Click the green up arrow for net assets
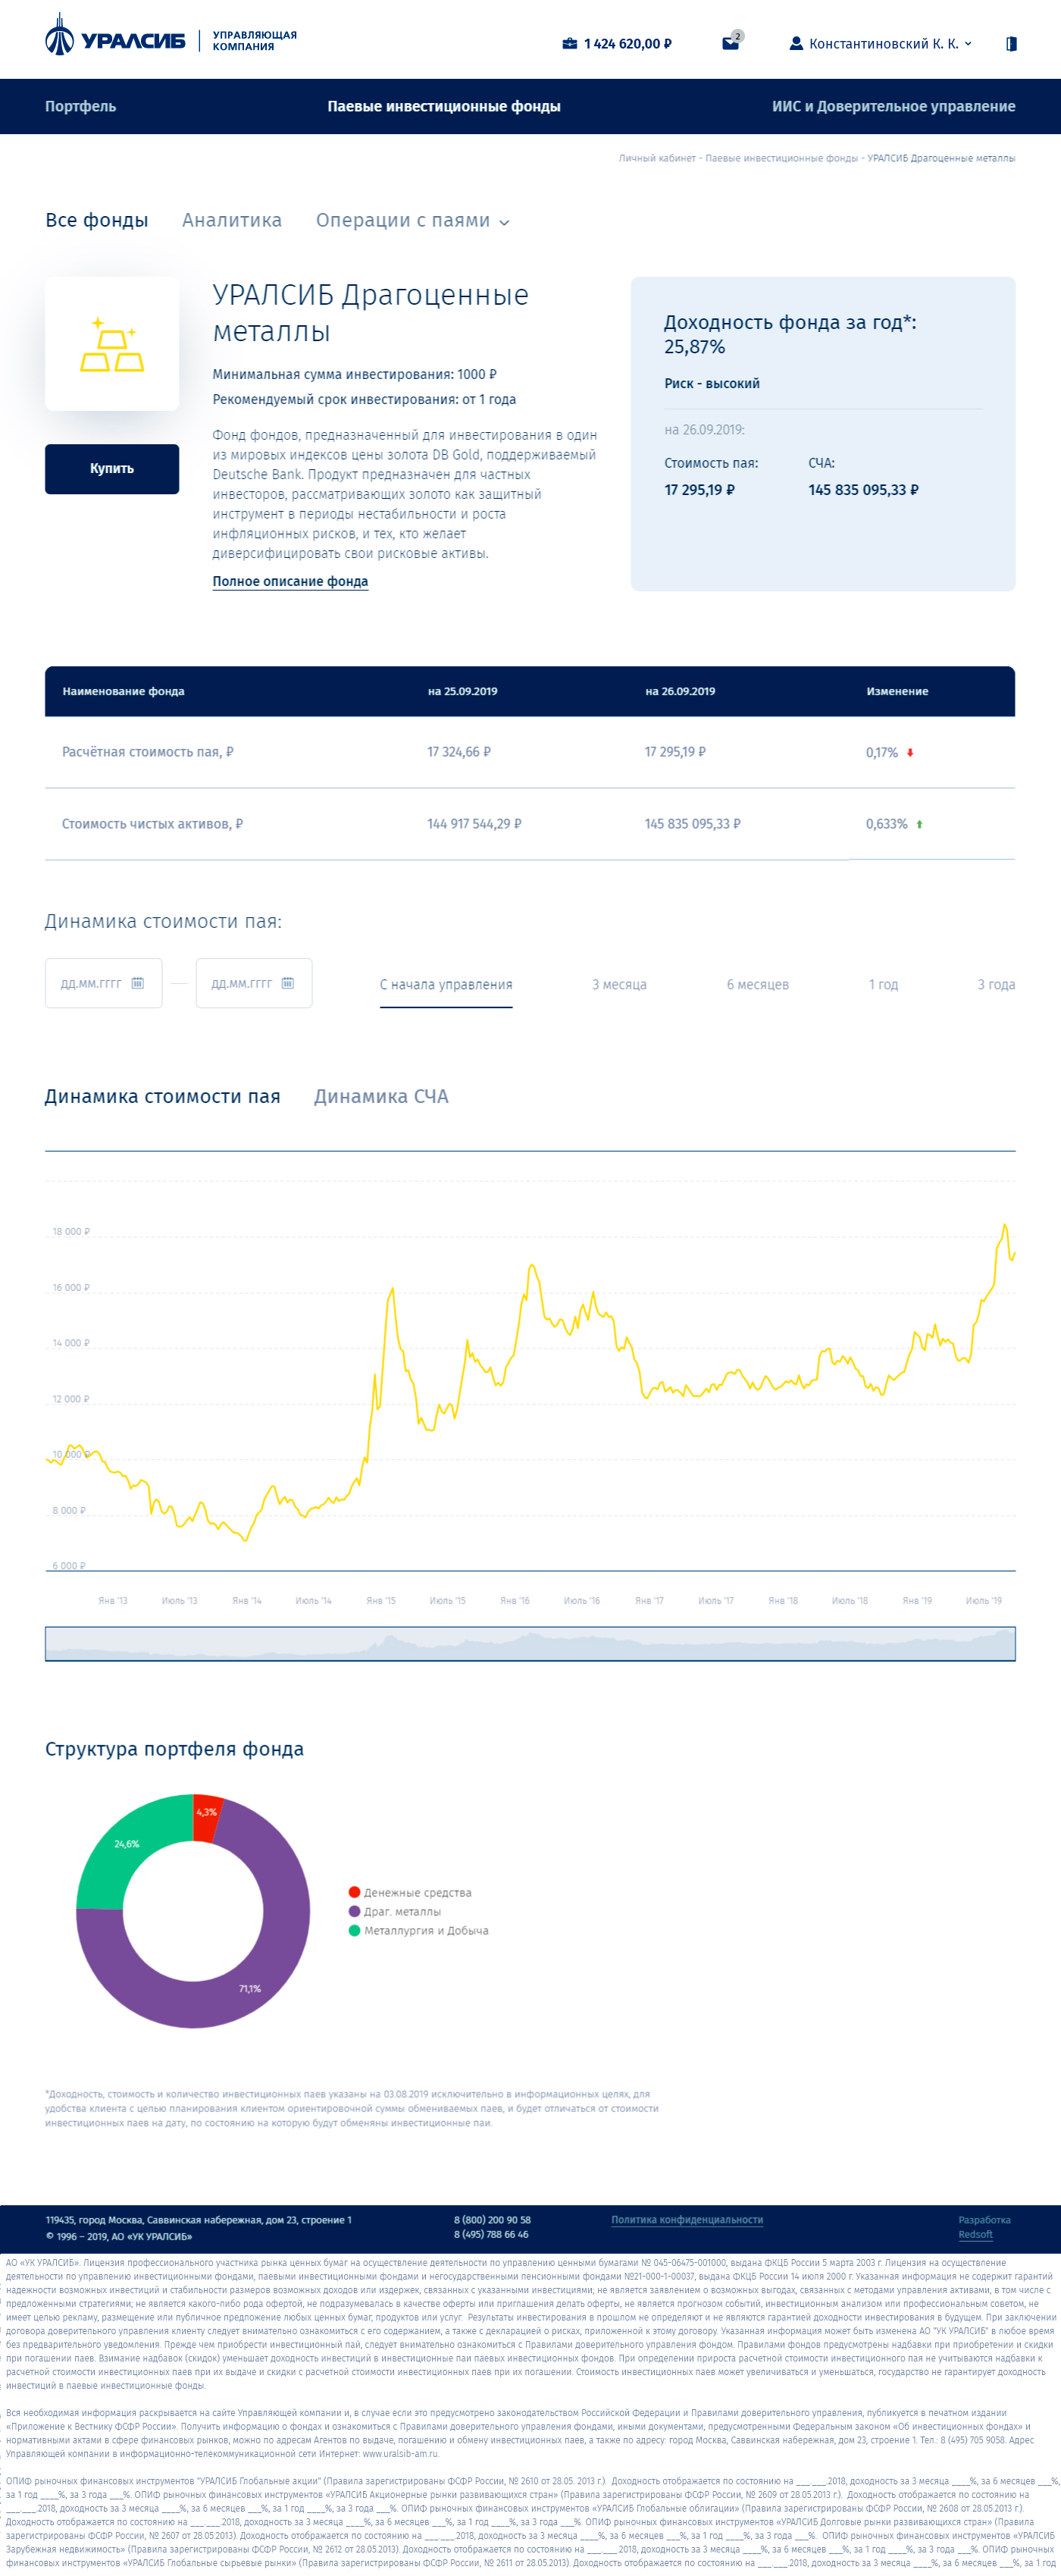The image size is (1061, 2576). click(919, 825)
